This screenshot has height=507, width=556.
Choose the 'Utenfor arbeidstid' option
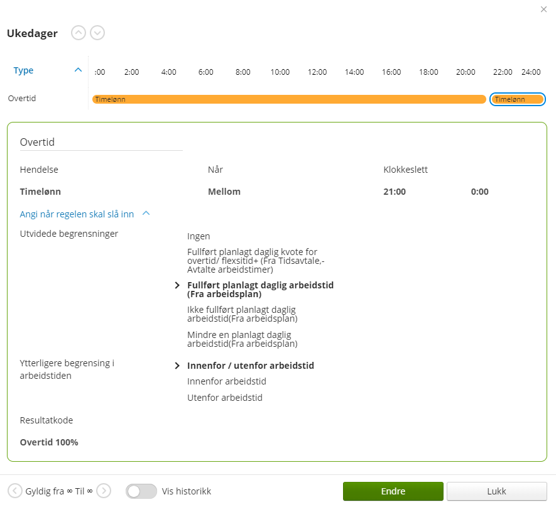[x=225, y=398]
